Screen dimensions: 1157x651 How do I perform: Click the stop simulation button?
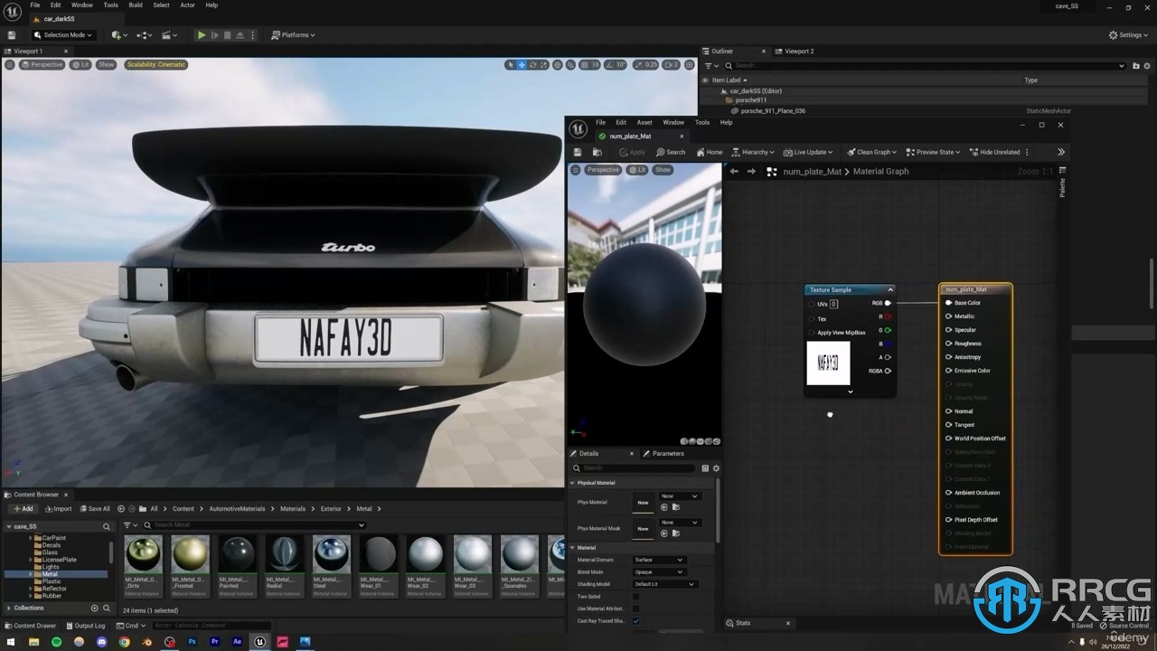coord(228,35)
